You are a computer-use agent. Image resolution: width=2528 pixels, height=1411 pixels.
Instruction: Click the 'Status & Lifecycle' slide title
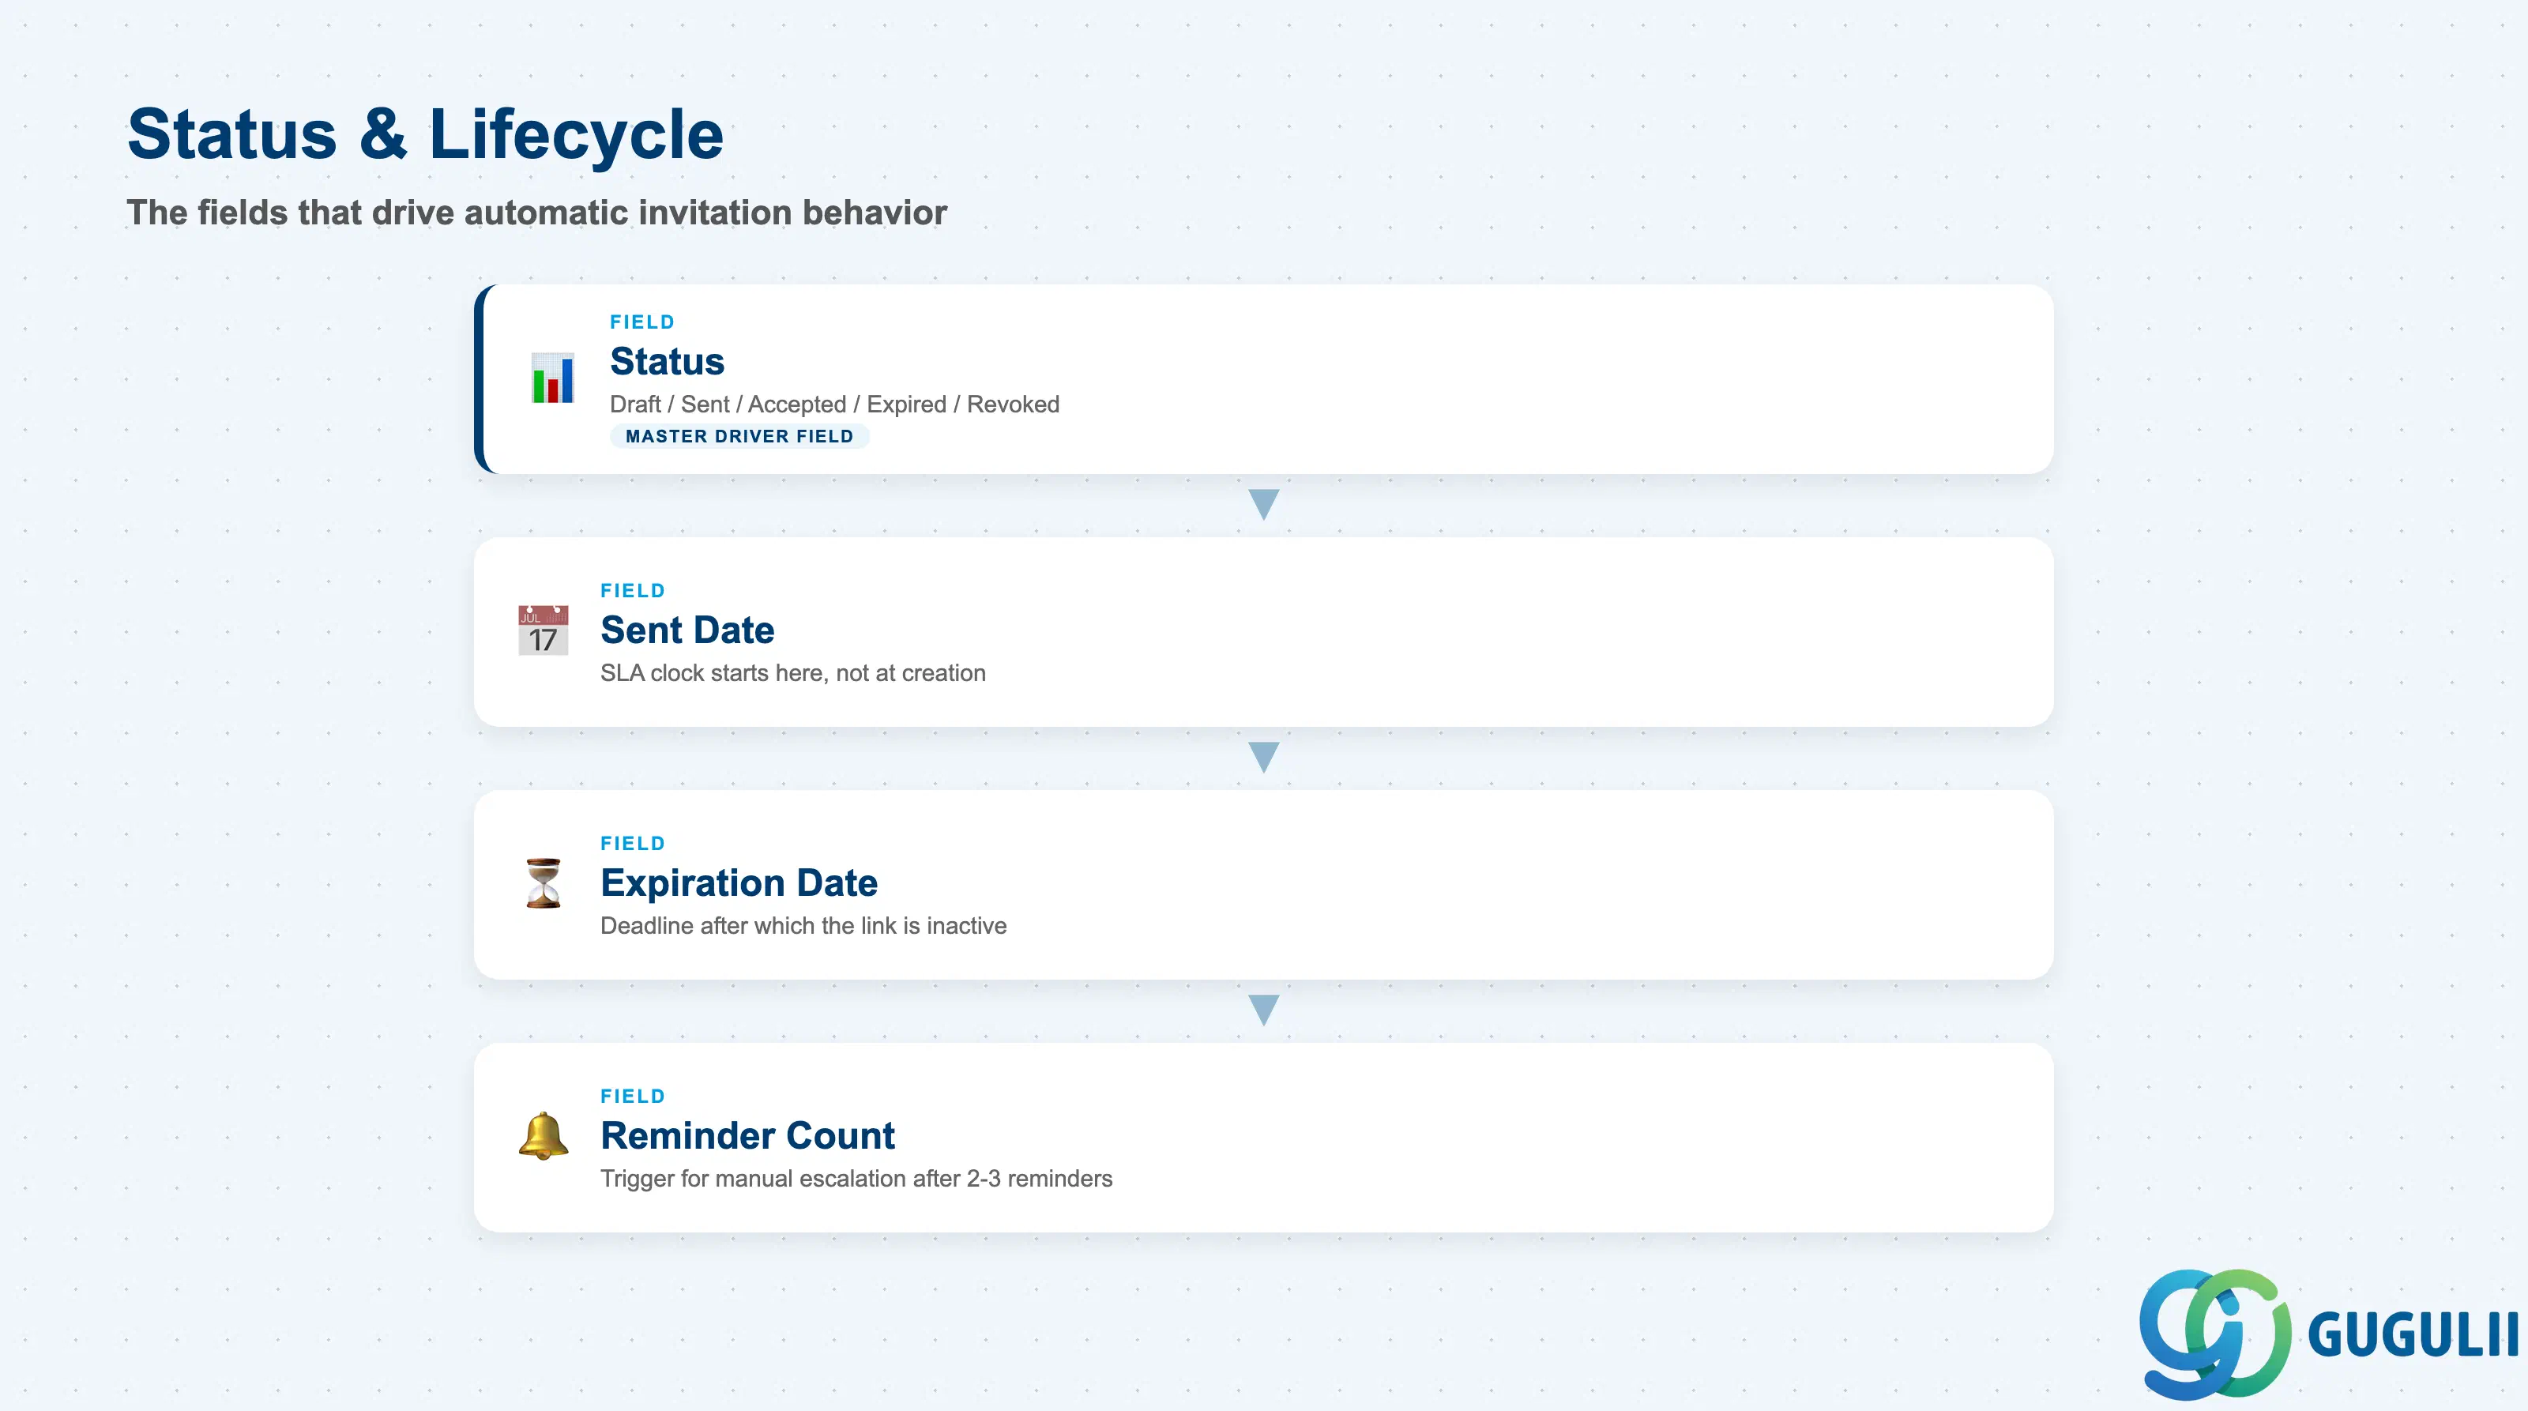(425, 134)
